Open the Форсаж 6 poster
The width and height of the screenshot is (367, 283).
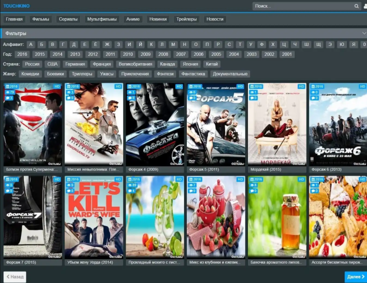coord(338,124)
